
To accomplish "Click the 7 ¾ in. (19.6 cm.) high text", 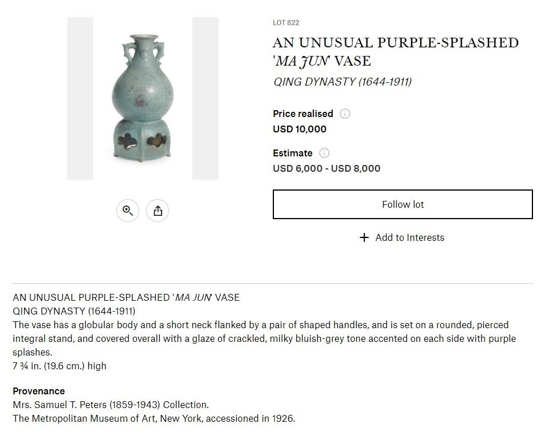I will 59,366.
